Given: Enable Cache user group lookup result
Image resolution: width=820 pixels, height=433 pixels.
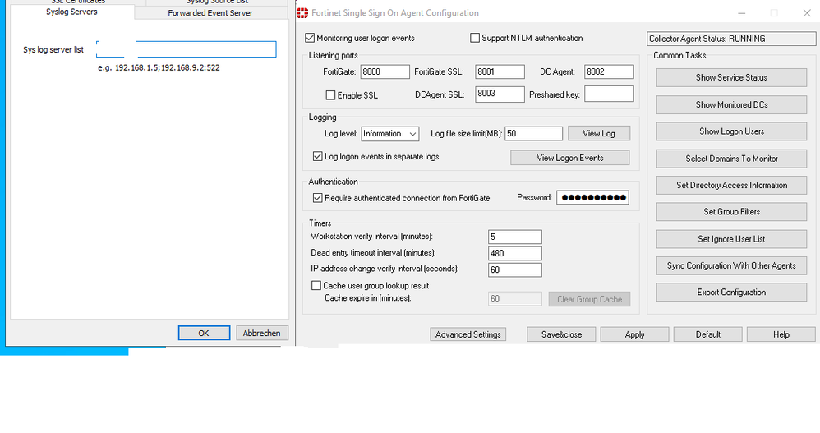Looking at the screenshot, I should click(x=316, y=286).
